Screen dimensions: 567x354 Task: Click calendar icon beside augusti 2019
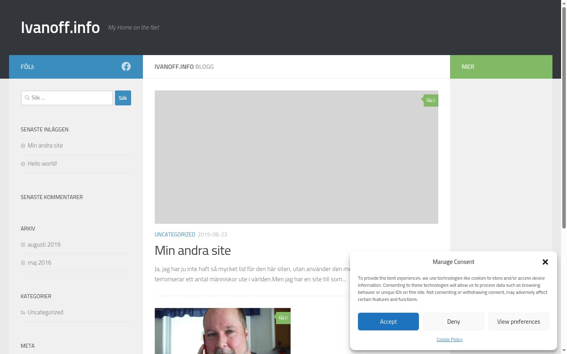23,245
